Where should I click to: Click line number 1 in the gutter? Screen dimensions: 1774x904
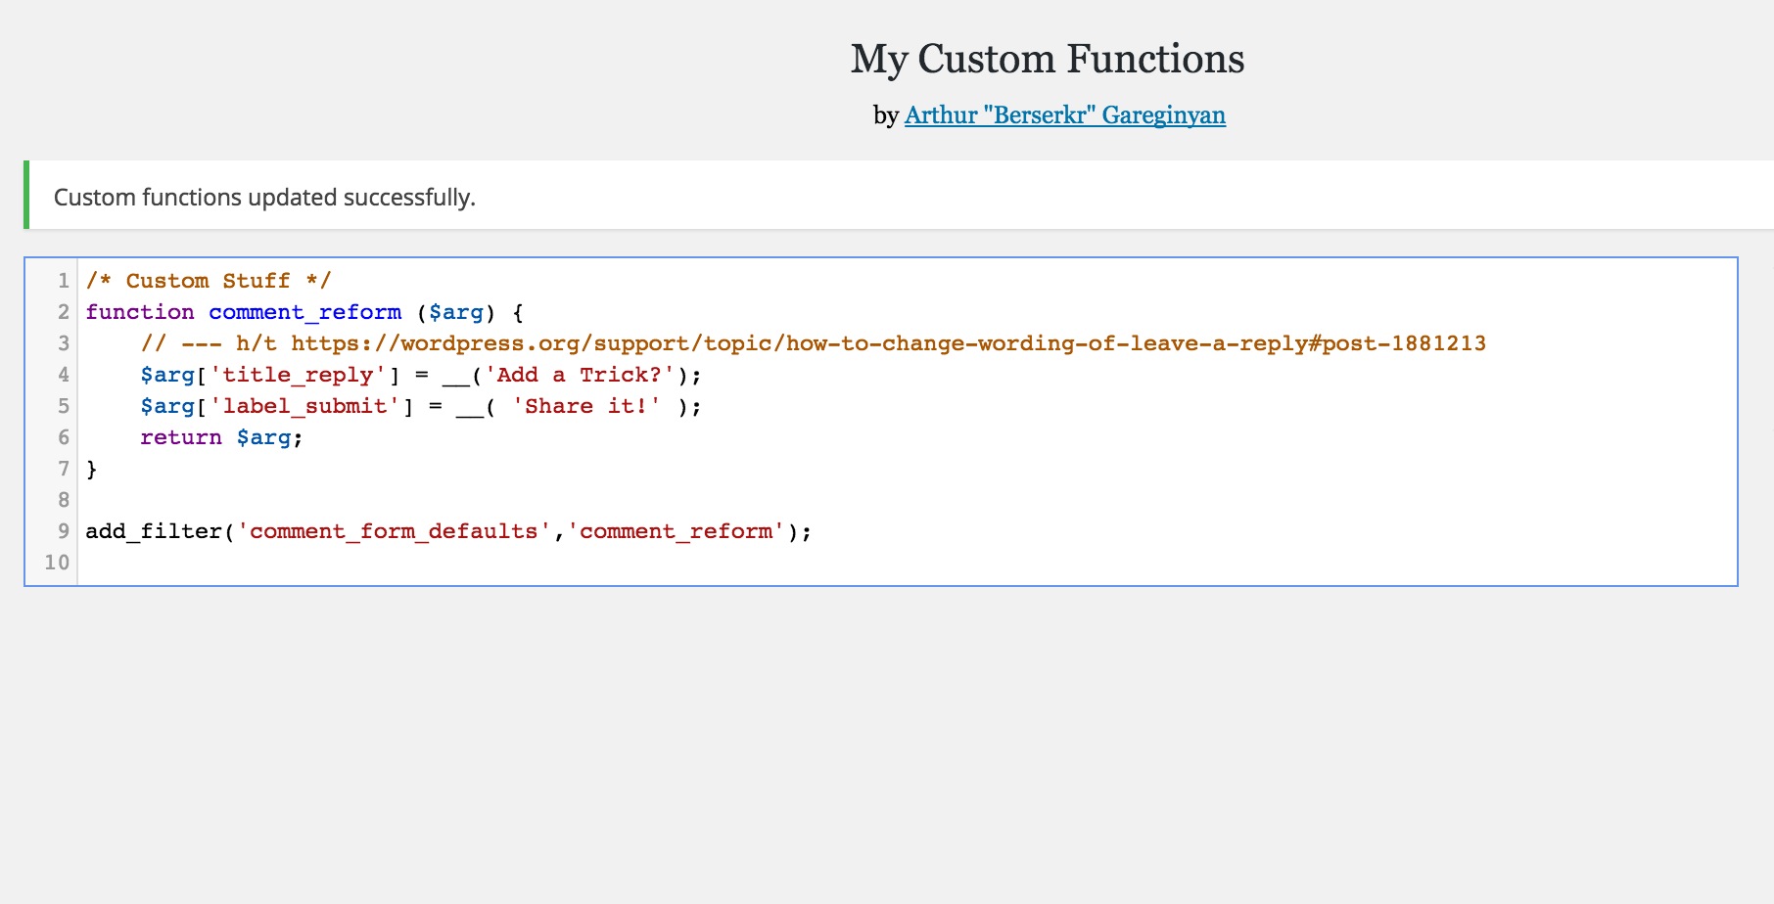tap(63, 281)
